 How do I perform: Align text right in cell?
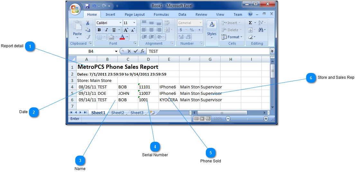tap(159, 30)
